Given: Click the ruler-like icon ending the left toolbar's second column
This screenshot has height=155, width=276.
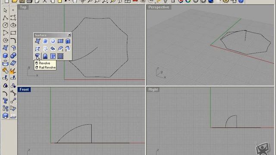Looking at the screenshot, I should [13, 116].
